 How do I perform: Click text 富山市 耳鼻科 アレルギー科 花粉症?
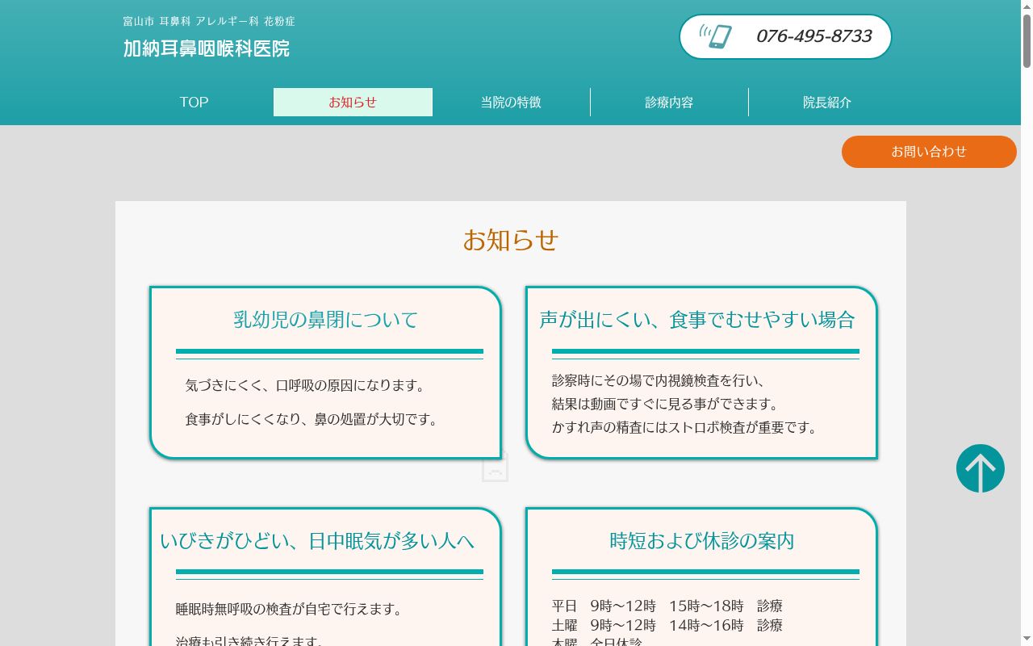click(x=209, y=21)
